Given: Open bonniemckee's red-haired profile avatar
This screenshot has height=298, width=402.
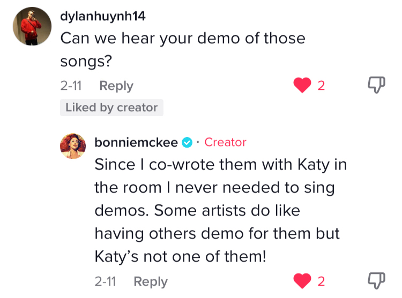Looking at the screenshot, I should pyautogui.click(x=73, y=146).
